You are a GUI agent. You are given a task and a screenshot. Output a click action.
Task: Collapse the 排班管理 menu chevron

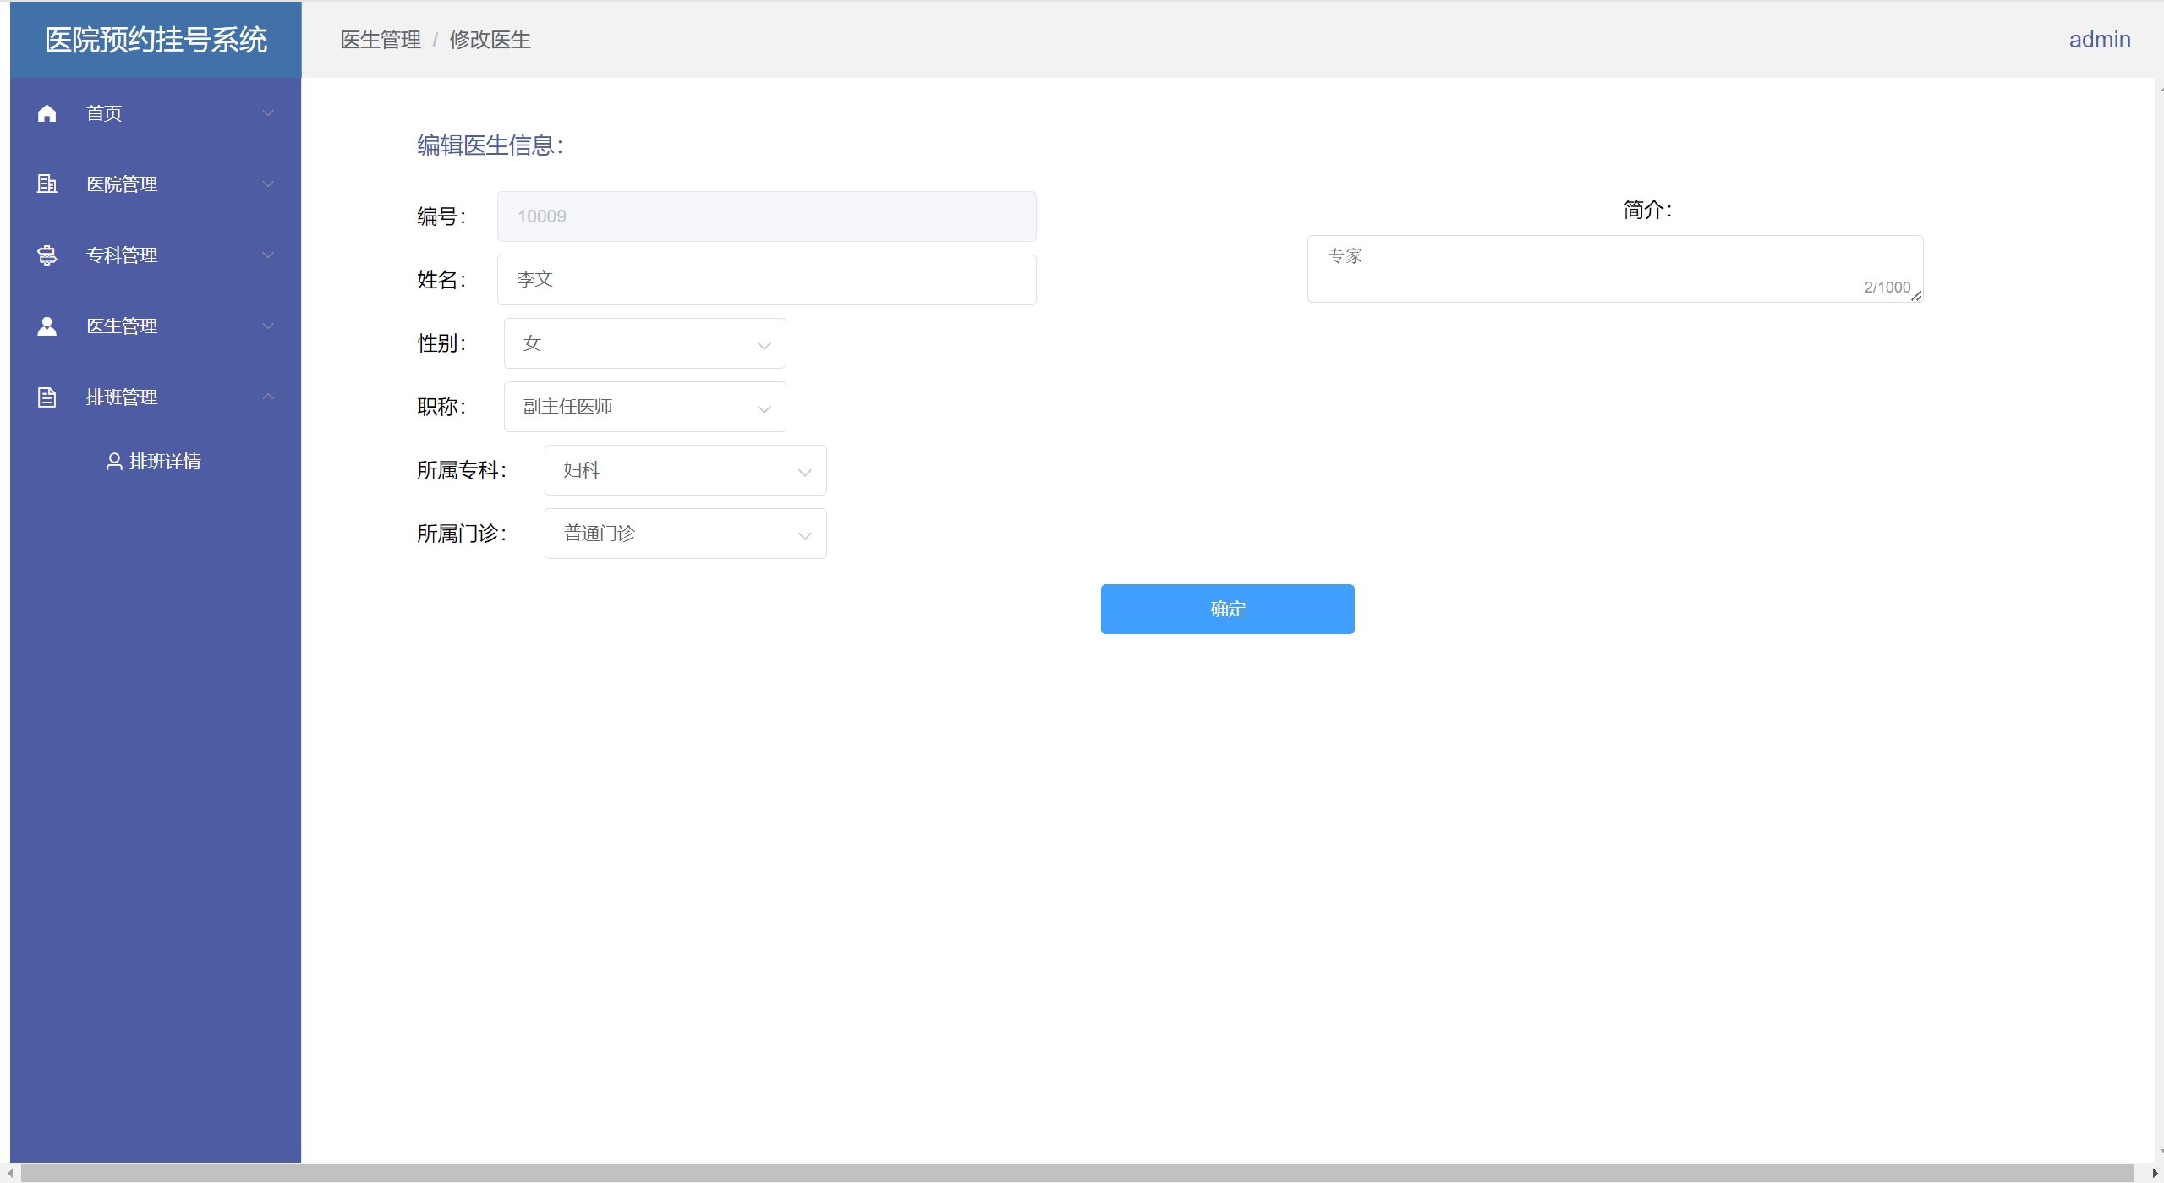(x=268, y=397)
